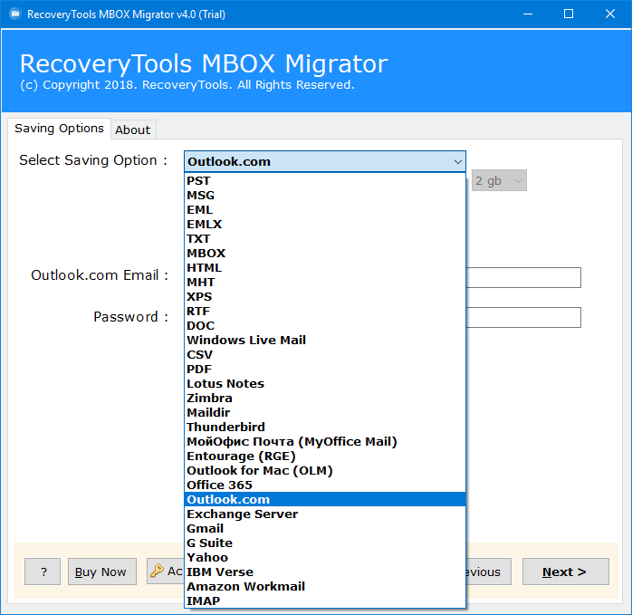Choose RTF from the list
Image resolution: width=632 pixels, height=615 pixels.
click(325, 312)
